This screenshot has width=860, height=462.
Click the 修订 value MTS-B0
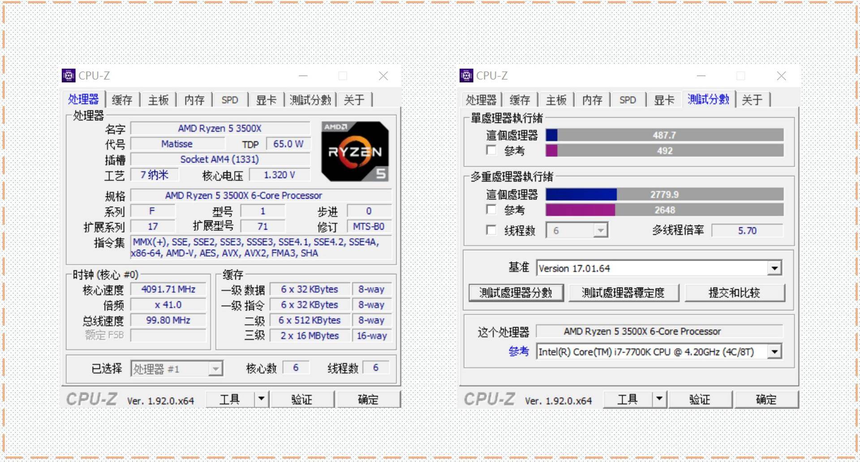coord(369,226)
